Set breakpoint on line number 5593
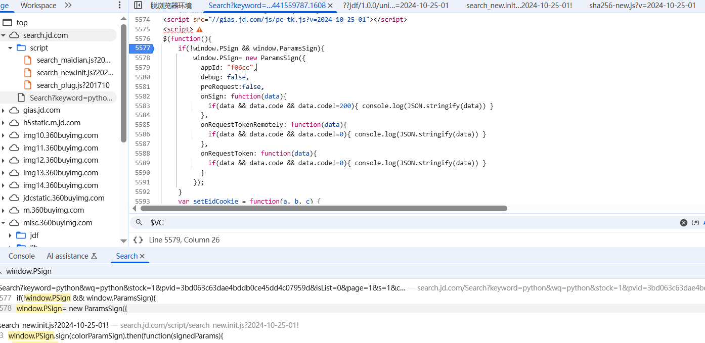Viewport: 705px width, 343px height. [x=143, y=201]
